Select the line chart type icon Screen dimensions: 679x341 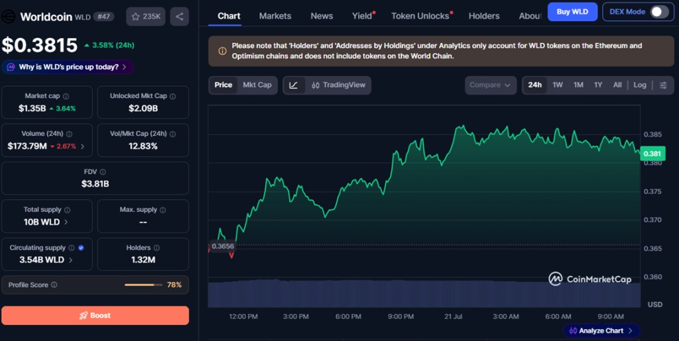point(294,85)
